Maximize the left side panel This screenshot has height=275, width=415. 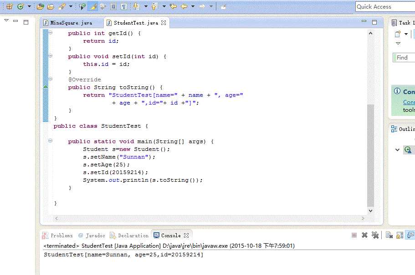pyautogui.click(x=26, y=22)
